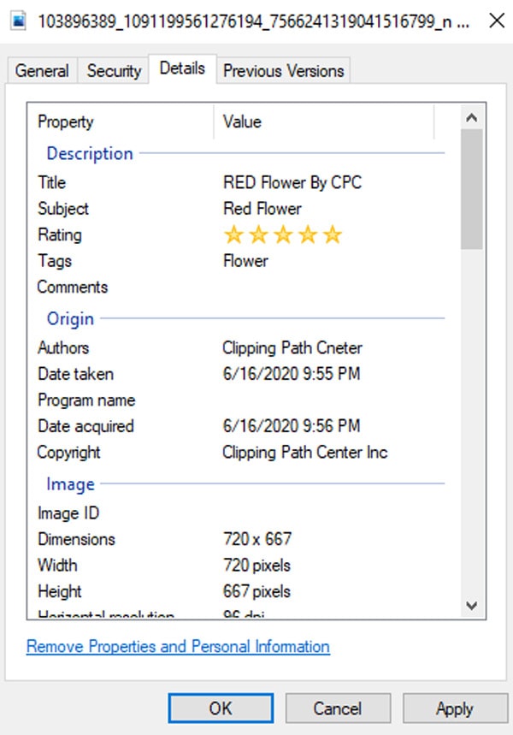Stay on the Details tab
513x735 pixels.
[x=181, y=71]
